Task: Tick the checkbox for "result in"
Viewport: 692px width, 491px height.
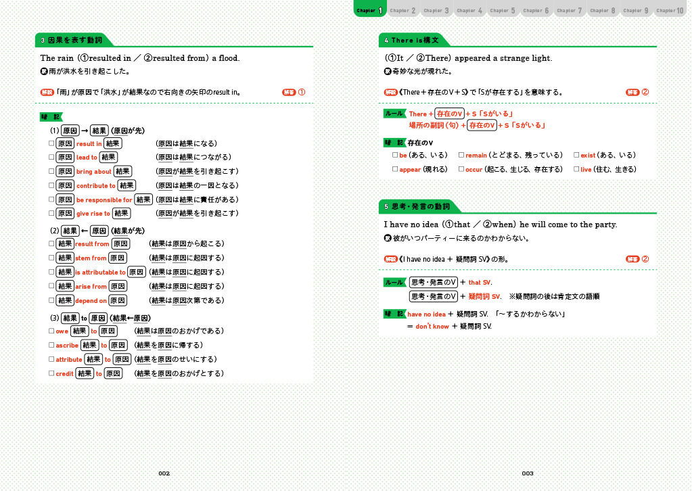Action: [x=51, y=143]
